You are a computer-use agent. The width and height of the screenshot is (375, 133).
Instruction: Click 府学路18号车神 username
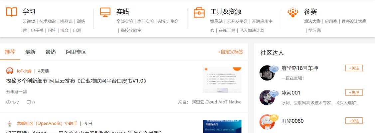click(x=300, y=68)
